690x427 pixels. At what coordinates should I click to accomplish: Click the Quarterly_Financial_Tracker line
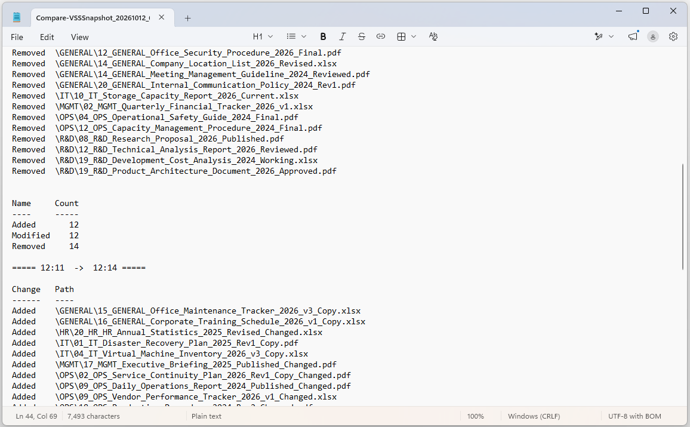162,106
